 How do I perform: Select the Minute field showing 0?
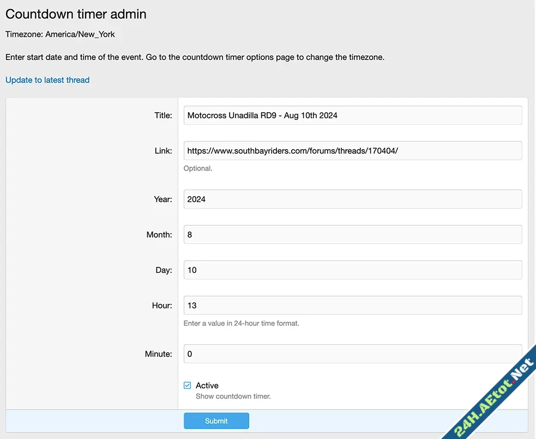352,353
